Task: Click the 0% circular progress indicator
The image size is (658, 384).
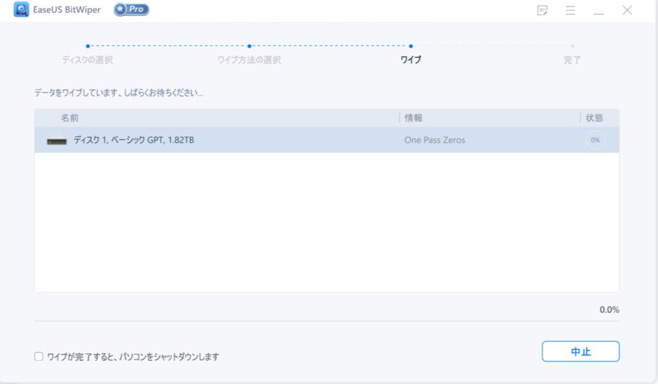Action: pyautogui.click(x=595, y=140)
